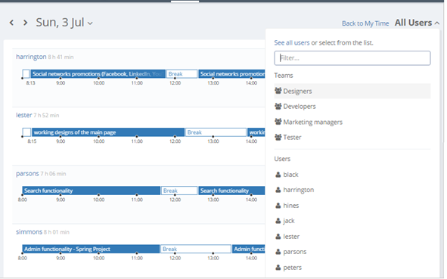Click parsons' Break block
The width and height of the screenshot is (447, 279).
coord(179,191)
